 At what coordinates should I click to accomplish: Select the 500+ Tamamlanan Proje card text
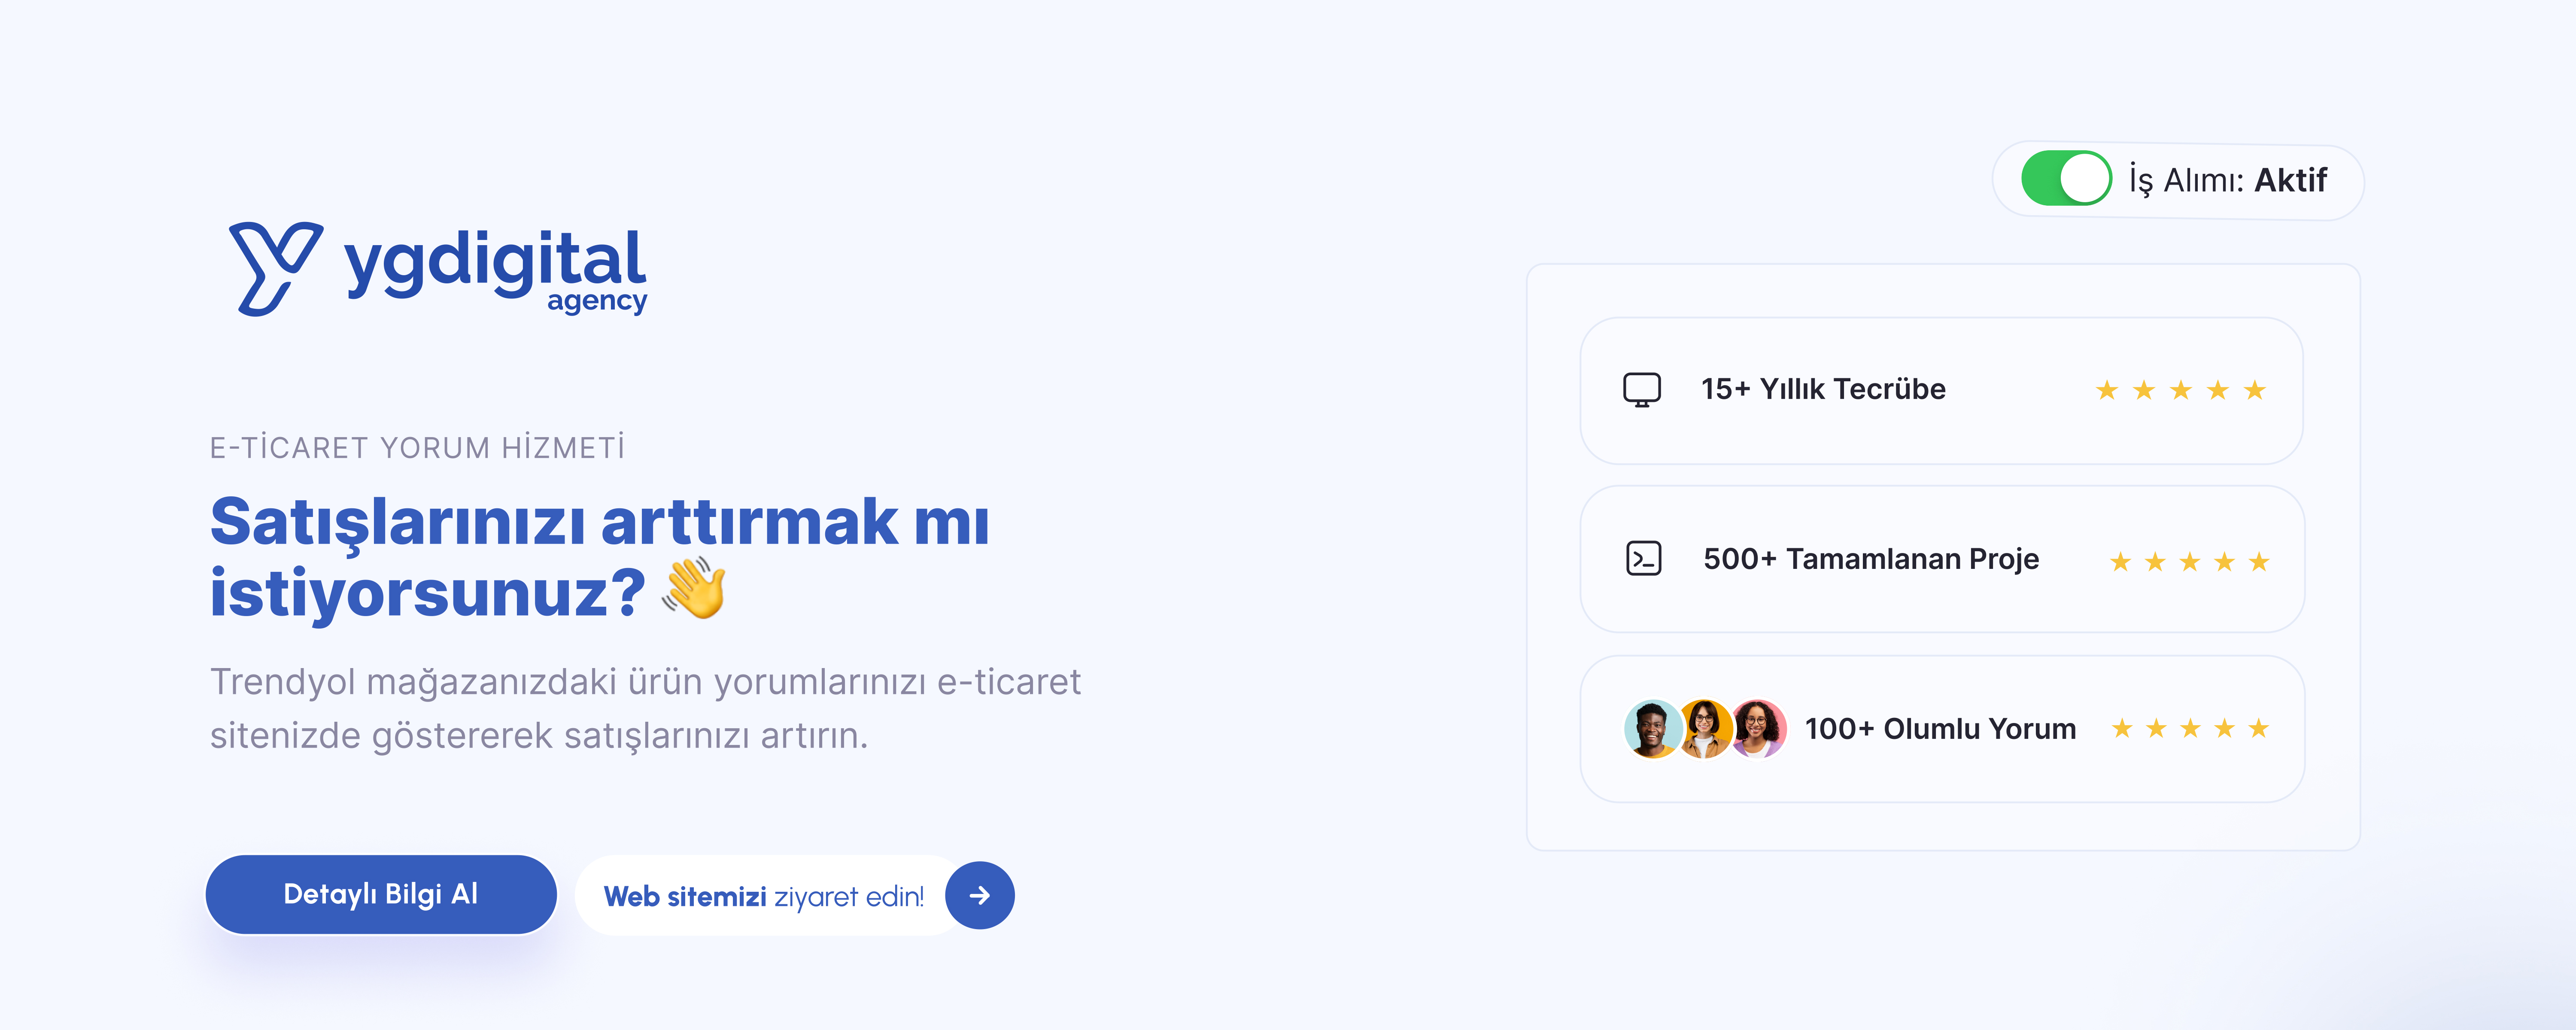(1871, 559)
